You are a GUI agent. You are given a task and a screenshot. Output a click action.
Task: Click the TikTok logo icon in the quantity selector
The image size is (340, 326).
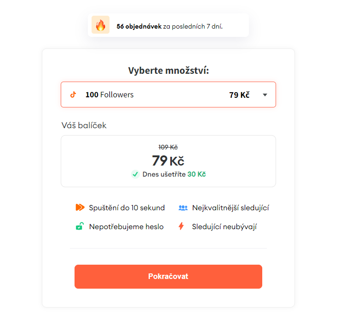[73, 95]
